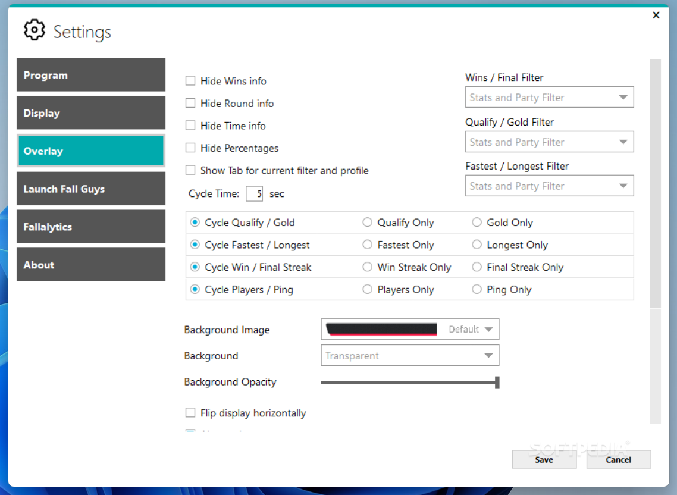Click the Background Opacity slider handle
677x495 pixels.
pos(497,382)
